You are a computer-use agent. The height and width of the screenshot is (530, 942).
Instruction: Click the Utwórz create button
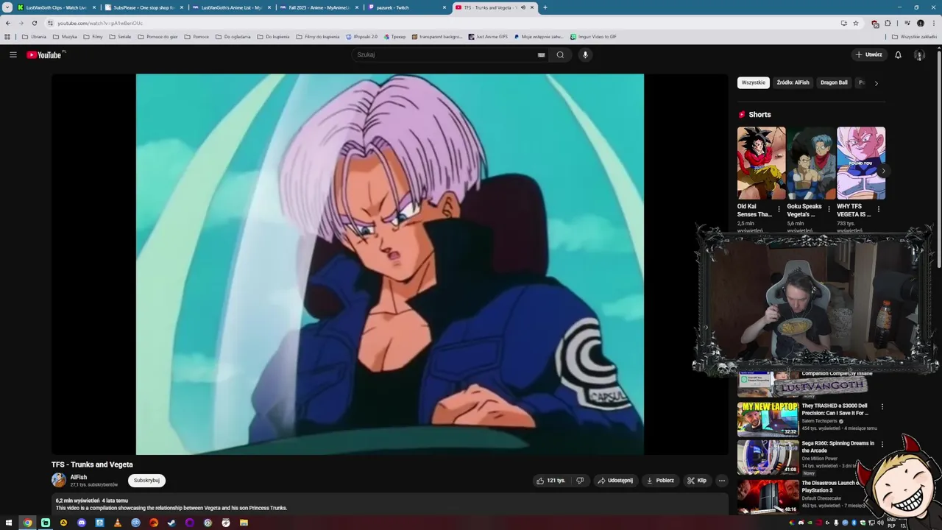pyautogui.click(x=868, y=54)
